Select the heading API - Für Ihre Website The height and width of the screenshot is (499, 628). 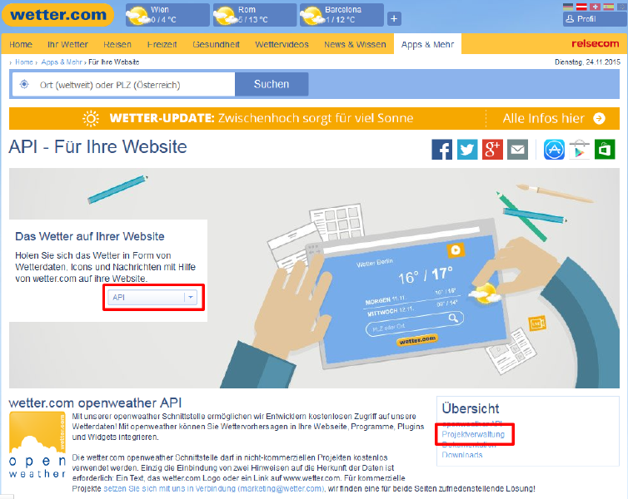pyautogui.click(x=97, y=146)
